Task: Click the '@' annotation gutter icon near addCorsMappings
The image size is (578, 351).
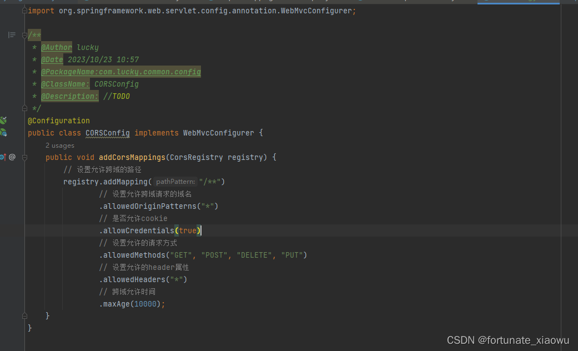Action: click(x=12, y=157)
